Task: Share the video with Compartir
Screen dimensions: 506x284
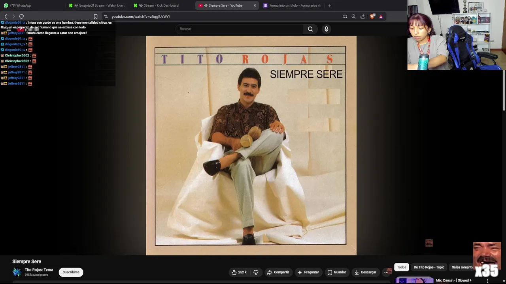Action: pos(278,272)
